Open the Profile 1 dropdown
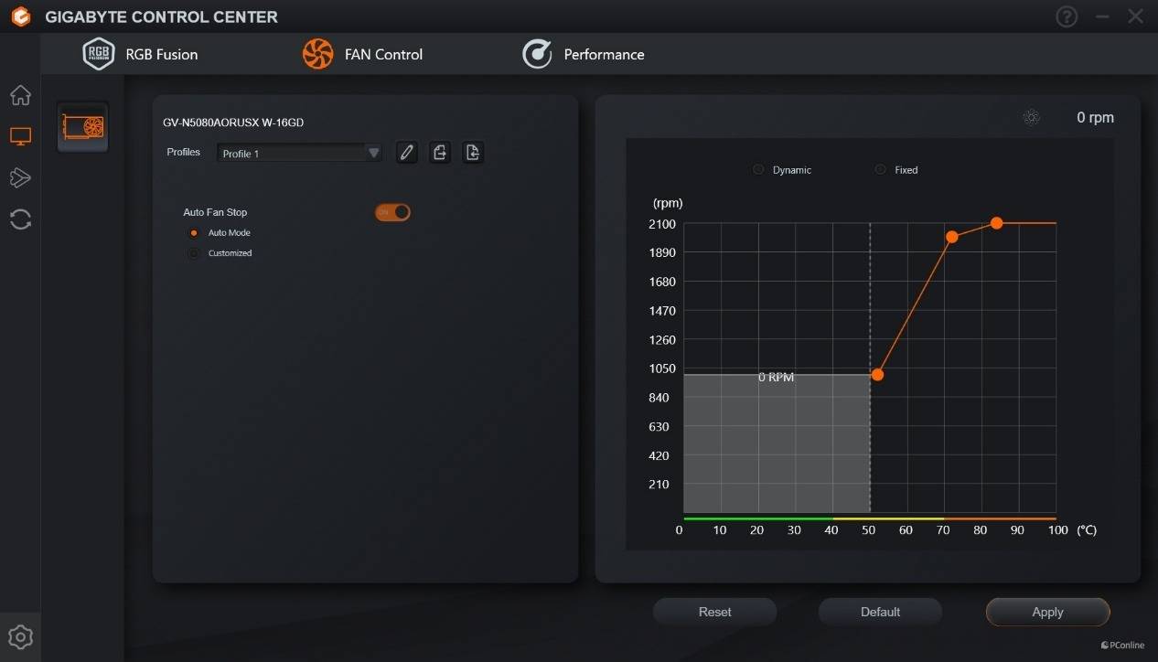The height and width of the screenshot is (662, 1158). point(300,153)
